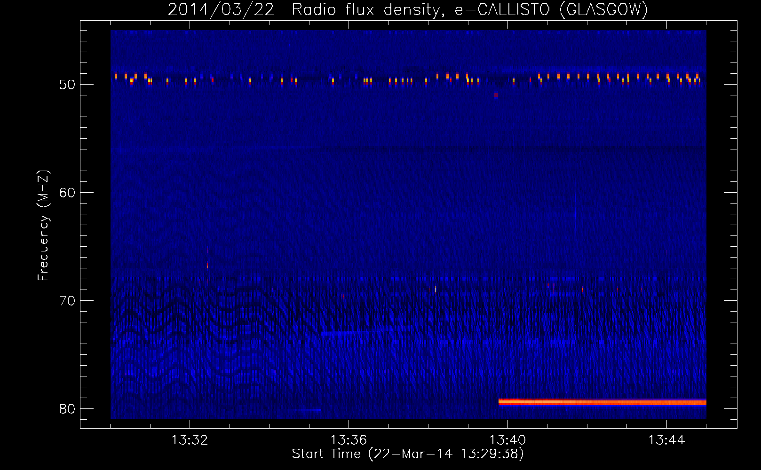Click the 'Frequency (MHZ)' y-axis label
Image resolution: width=761 pixels, height=470 pixels.
coord(43,226)
